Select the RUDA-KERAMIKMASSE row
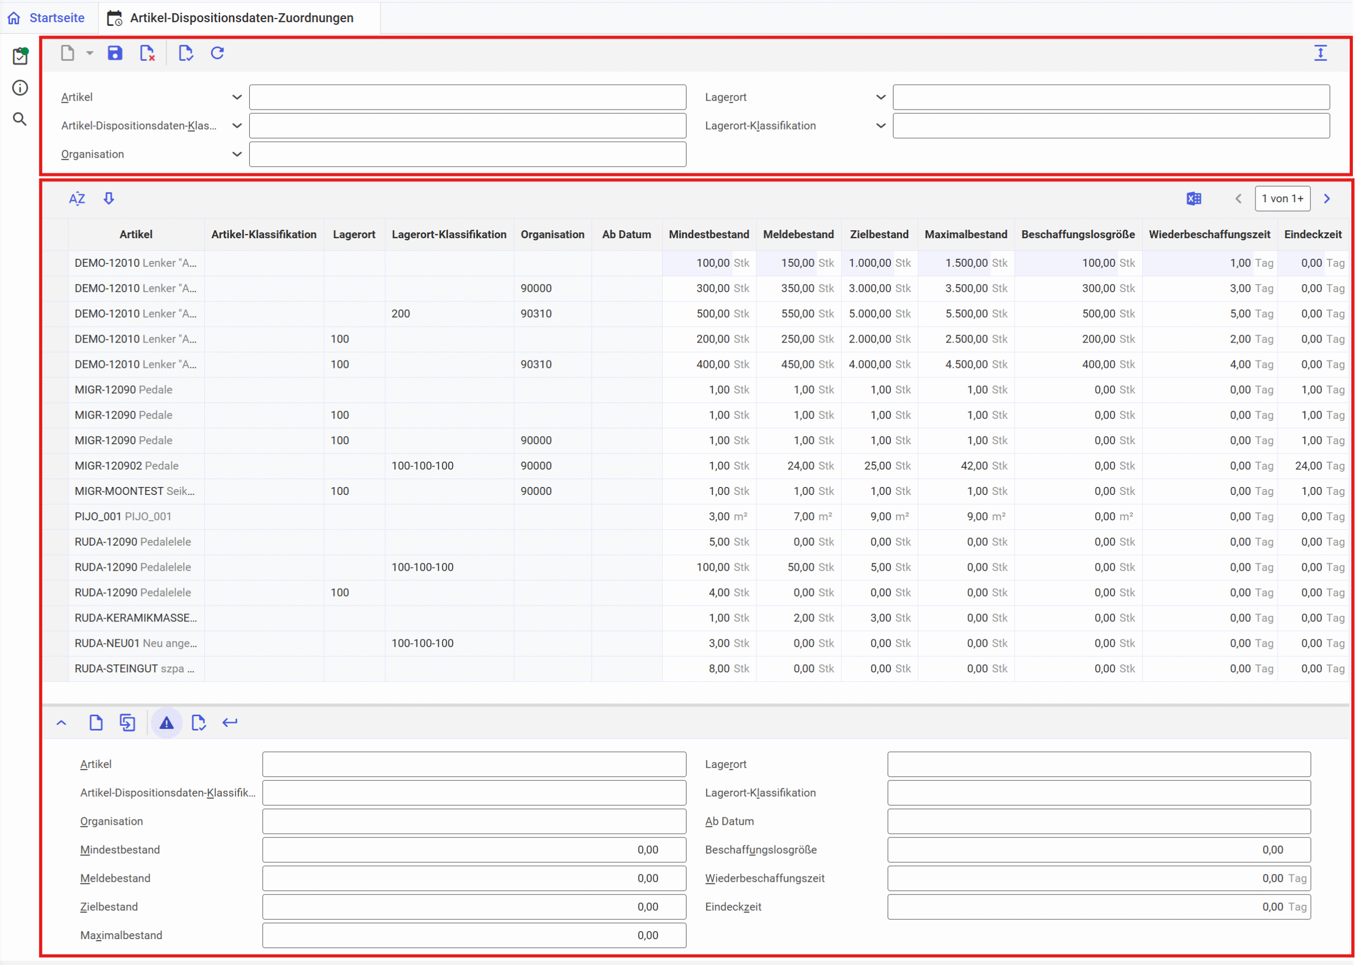The height and width of the screenshot is (965, 1355). click(695, 618)
